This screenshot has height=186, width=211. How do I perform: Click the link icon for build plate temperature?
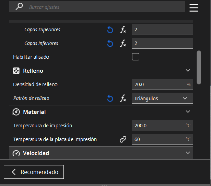[123, 139]
